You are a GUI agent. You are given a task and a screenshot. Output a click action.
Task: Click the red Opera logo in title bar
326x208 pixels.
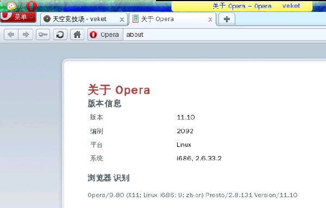point(32,6)
